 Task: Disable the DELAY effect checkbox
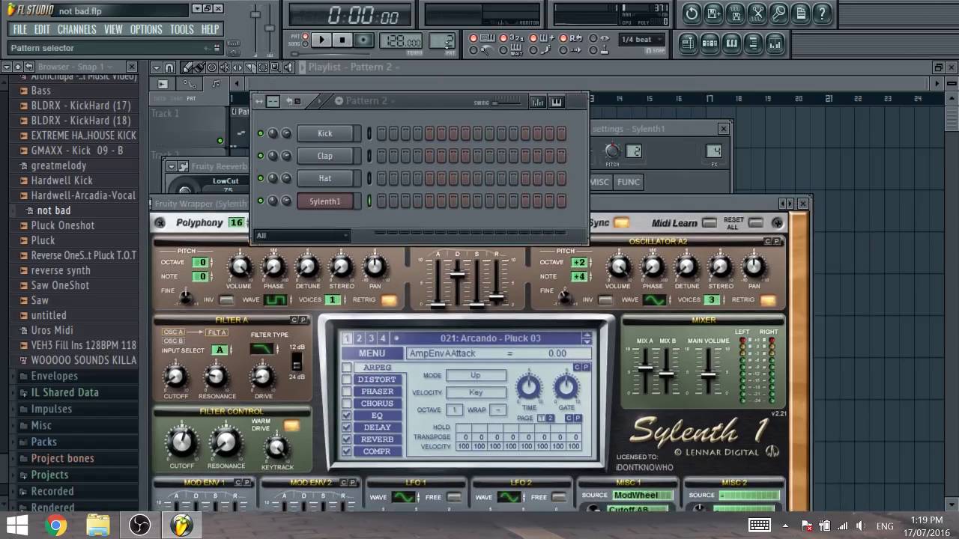coord(346,427)
